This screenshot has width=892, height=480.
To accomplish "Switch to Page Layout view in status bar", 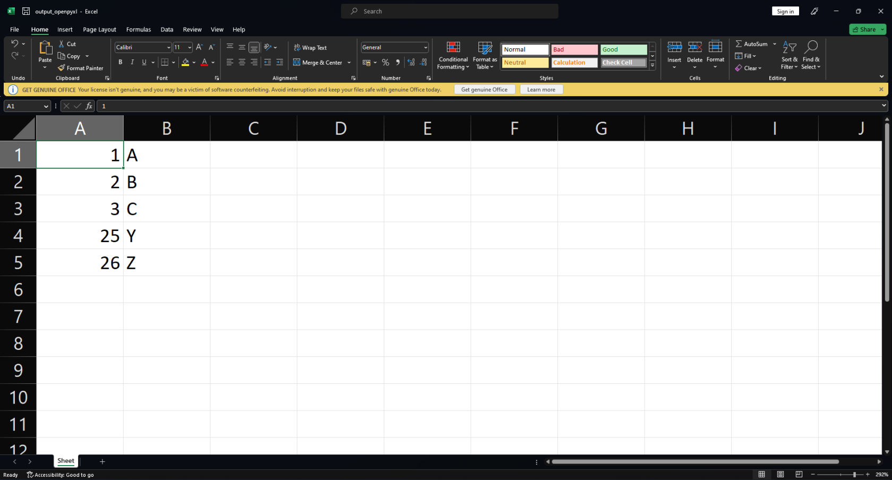I will [780, 474].
